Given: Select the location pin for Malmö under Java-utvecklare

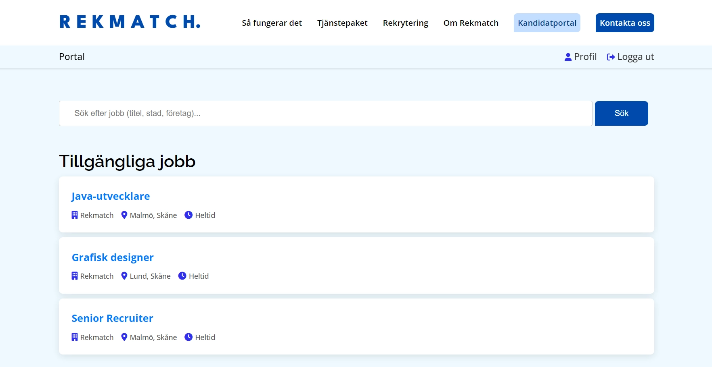Looking at the screenshot, I should (x=124, y=215).
